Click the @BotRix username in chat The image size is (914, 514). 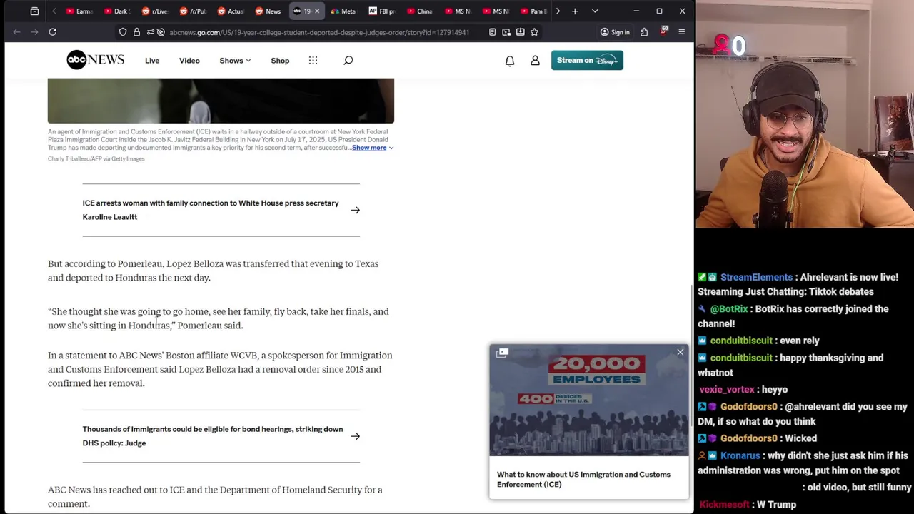[729, 309]
